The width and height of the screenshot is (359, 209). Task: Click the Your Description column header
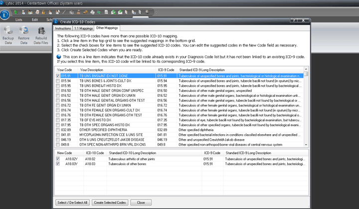point(117,70)
